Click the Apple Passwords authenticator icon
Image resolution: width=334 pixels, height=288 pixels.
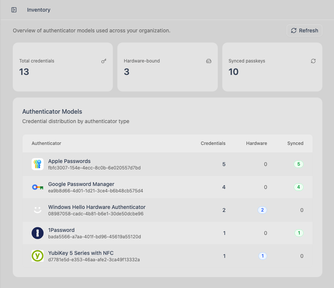[37, 164]
